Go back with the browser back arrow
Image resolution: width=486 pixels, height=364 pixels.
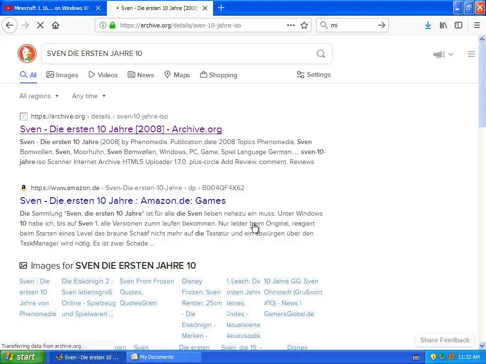tap(9, 26)
